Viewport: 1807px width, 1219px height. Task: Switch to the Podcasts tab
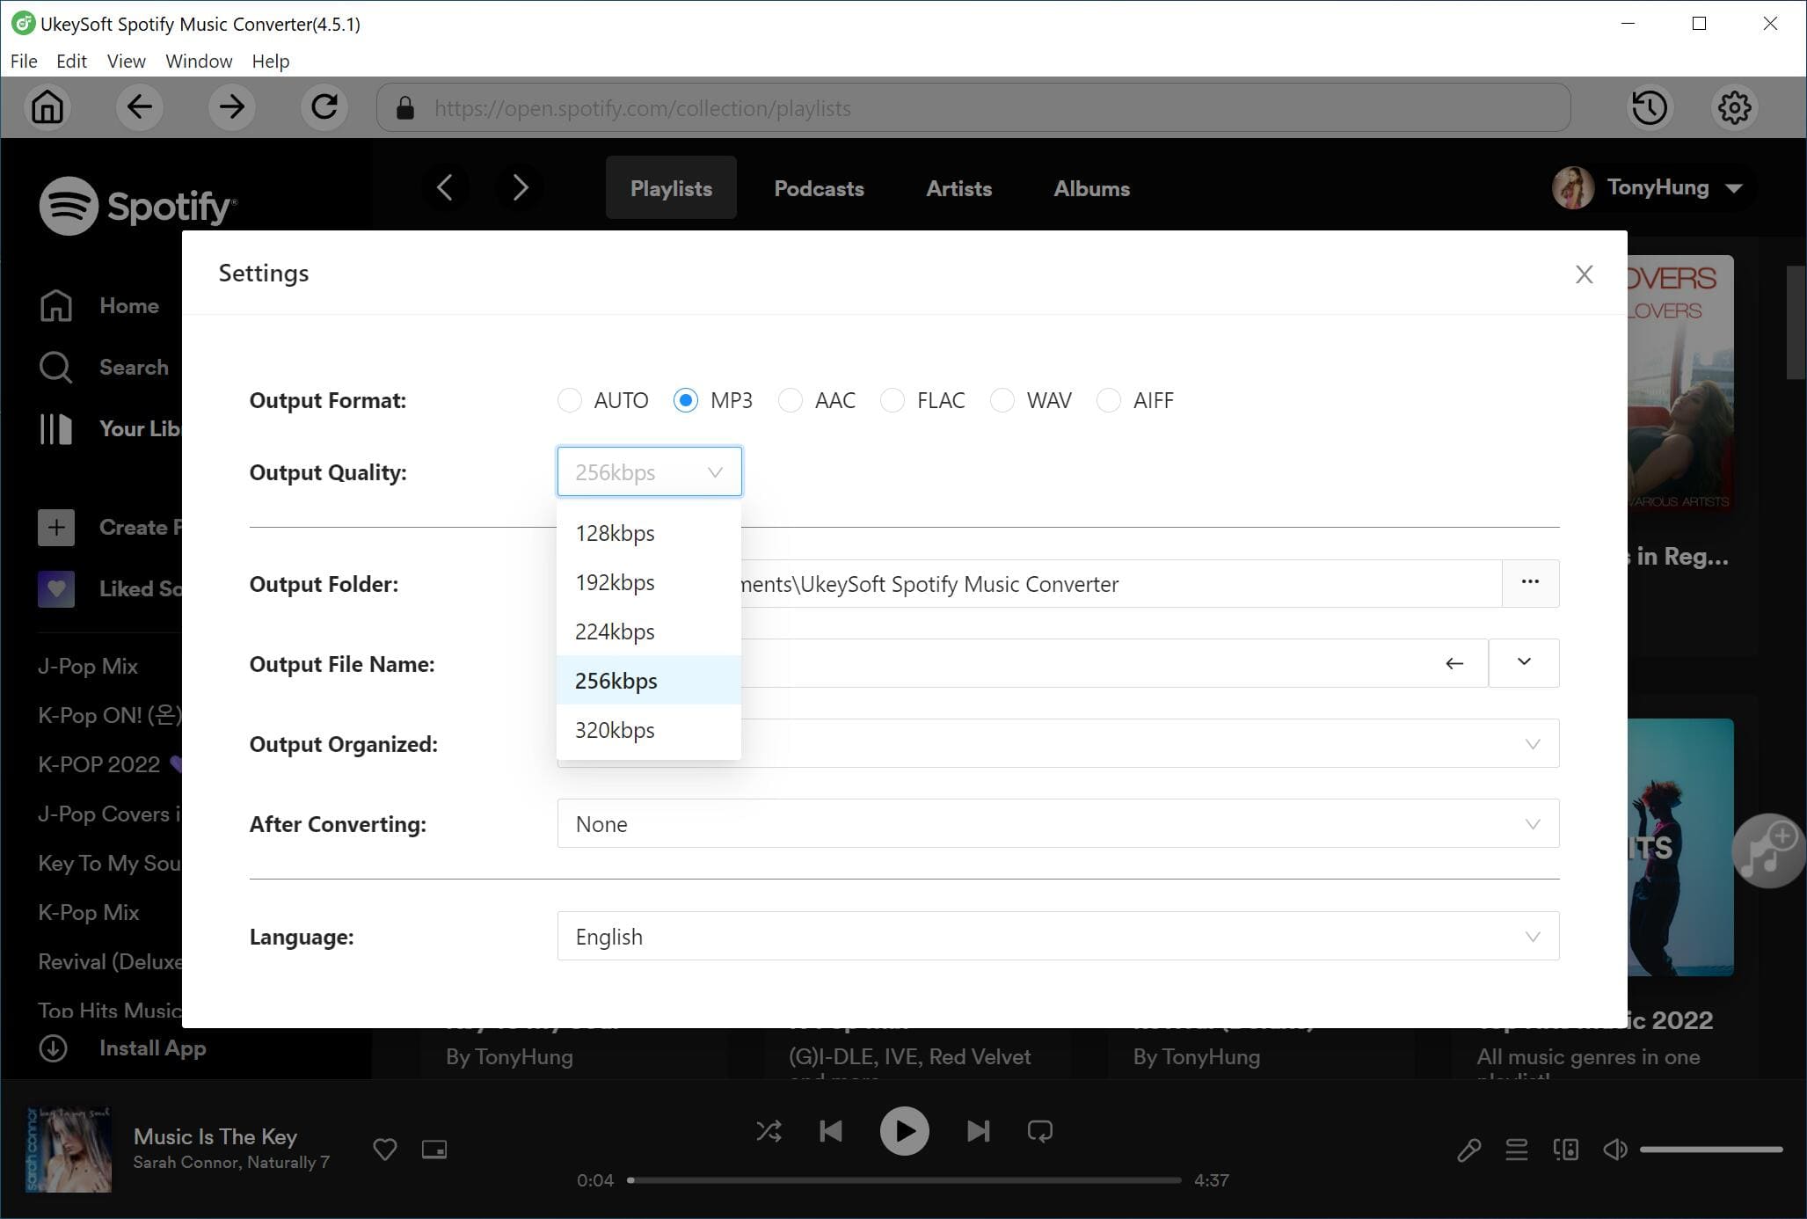[817, 187]
